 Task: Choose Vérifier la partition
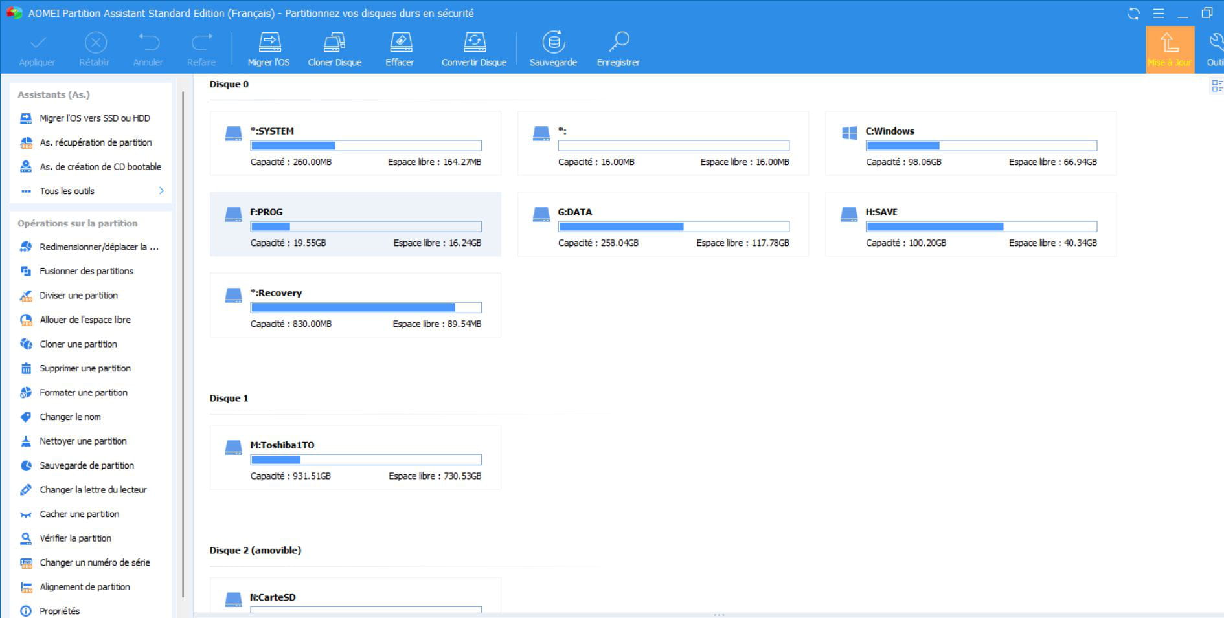pos(90,538)
